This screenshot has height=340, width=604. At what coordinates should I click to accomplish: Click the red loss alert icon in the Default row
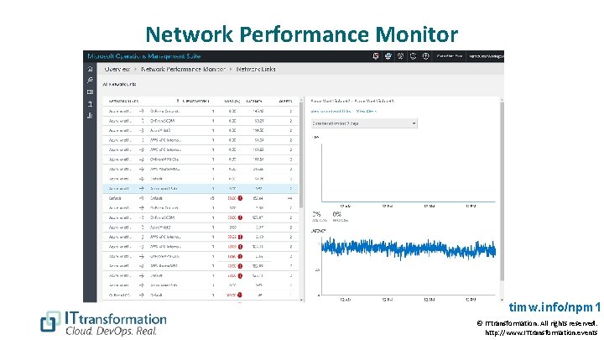tap(240, 198)
